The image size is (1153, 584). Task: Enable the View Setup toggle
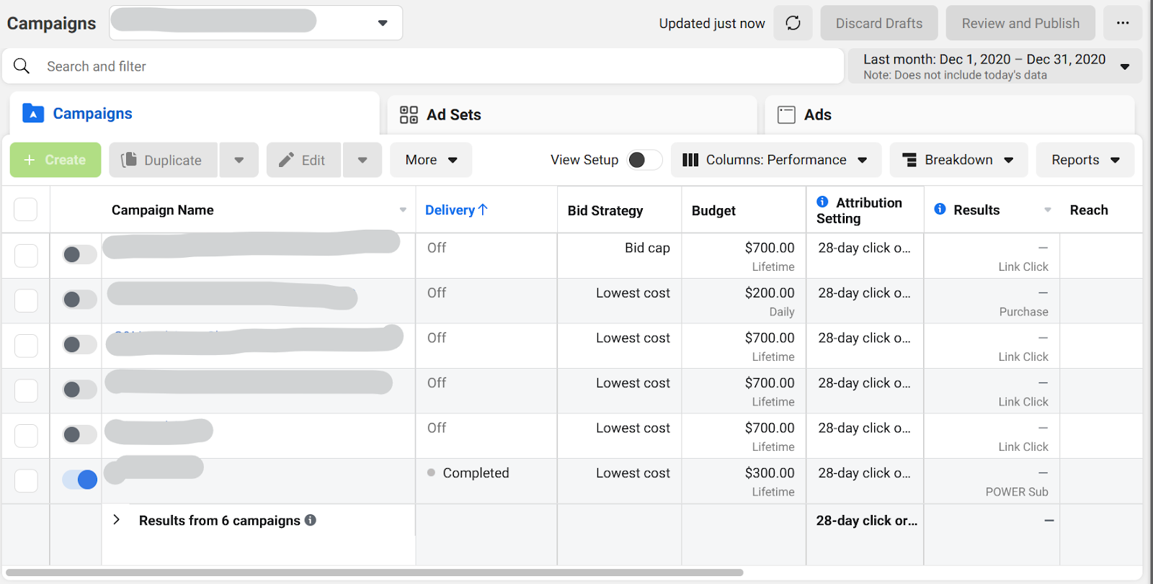(x=644, y=160)
